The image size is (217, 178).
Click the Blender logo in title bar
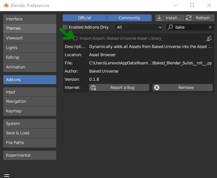coord(6,6)
